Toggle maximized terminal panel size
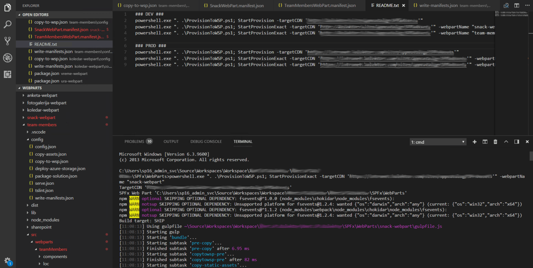 [x=506, y=142]
